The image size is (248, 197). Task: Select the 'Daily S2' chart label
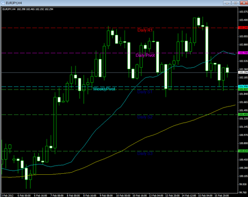click(145, 117)
